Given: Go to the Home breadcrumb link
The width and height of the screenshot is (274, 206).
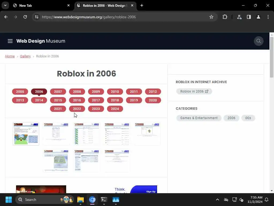Looking at the screenshot, I should (10, 56).
